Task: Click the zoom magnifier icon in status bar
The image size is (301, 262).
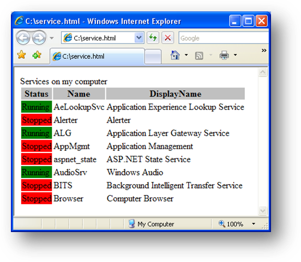Action: pos(222,224)
